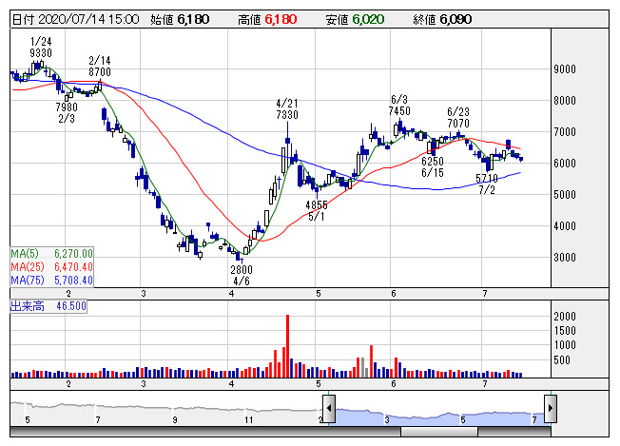620x446 pixels.
Task: Click the date 2020/07/14 in header
Action: [86, 19]
